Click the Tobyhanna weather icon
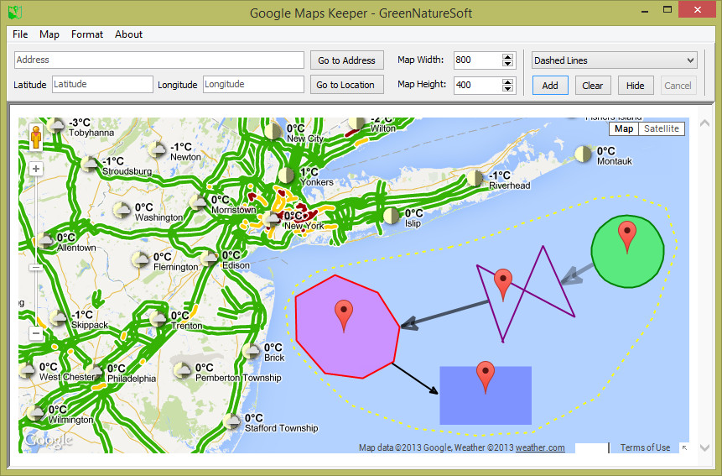The width and height of the screenshot is (722, 476). (55, 125)
